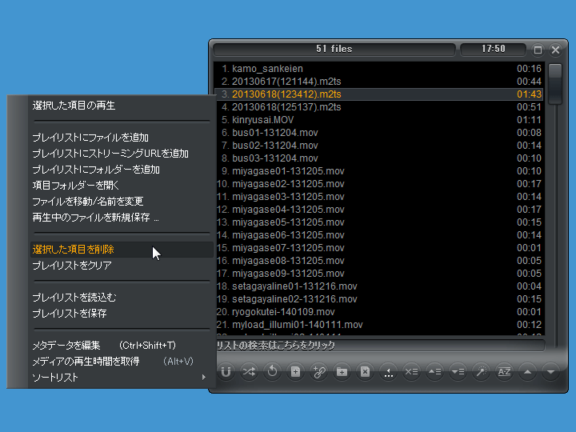Viewport: 576px width, 432px height.
Task: Click the select-all dotted icon
Action: pos(388,372)
